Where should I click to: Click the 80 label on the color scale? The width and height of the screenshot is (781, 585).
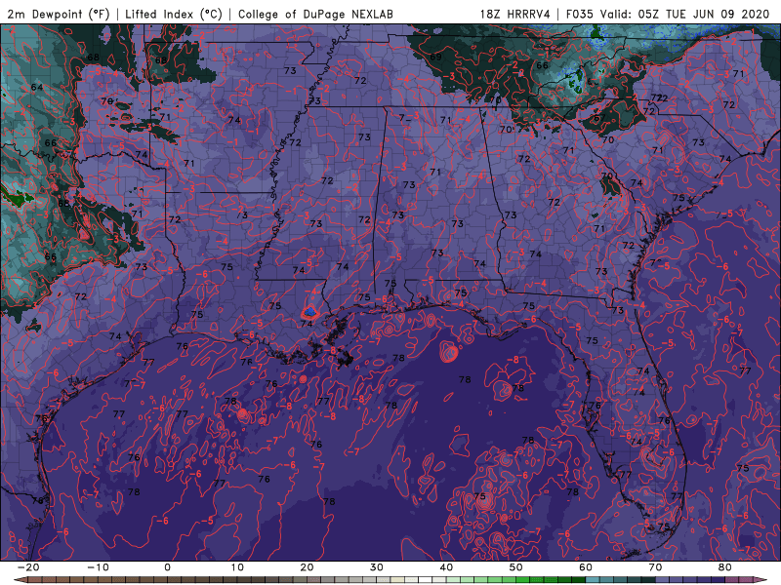[725, 567]
